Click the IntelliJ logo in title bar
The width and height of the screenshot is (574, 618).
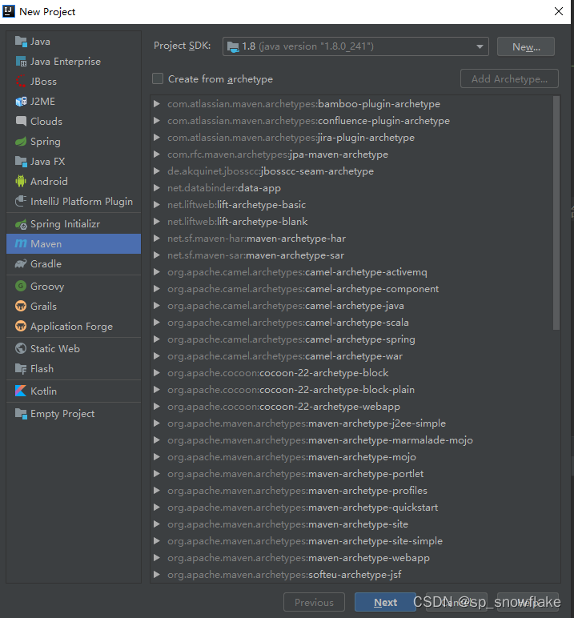point(8,11)
